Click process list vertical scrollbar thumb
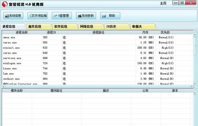Image resolution: width=198 pixels, height=126 pixels. click(195, 46)
